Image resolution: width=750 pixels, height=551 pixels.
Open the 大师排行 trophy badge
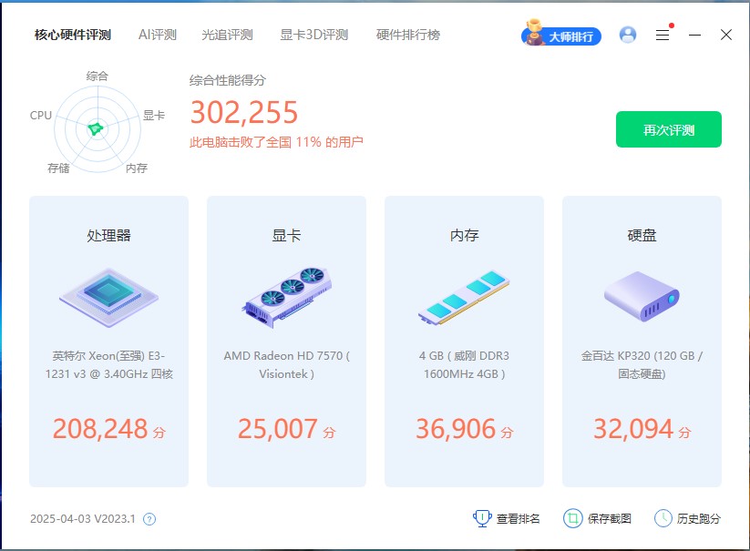[561, 34]
